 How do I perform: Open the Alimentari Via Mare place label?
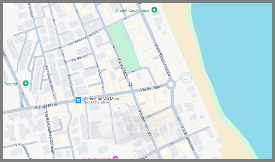[101, 99]
